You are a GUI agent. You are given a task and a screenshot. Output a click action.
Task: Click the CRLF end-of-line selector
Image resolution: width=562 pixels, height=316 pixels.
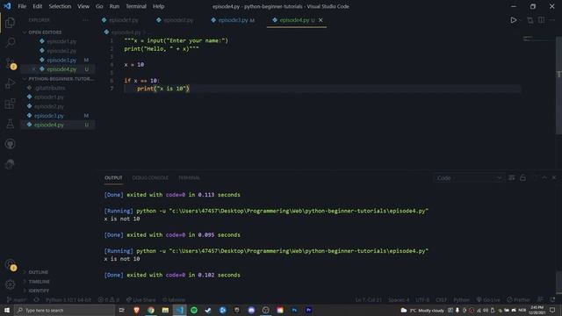click(441, 300)
